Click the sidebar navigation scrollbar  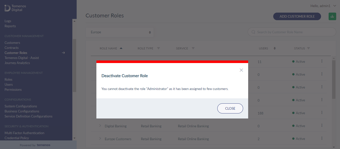coord(74,66)
